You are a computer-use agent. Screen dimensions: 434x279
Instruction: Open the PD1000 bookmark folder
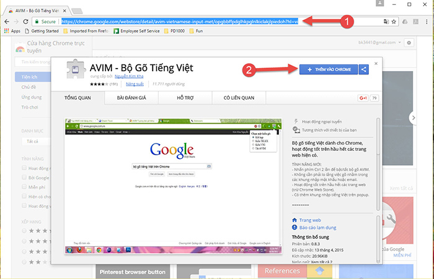(x=174, y=31)
